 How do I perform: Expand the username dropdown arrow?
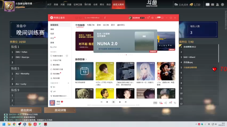pos(146,18)
